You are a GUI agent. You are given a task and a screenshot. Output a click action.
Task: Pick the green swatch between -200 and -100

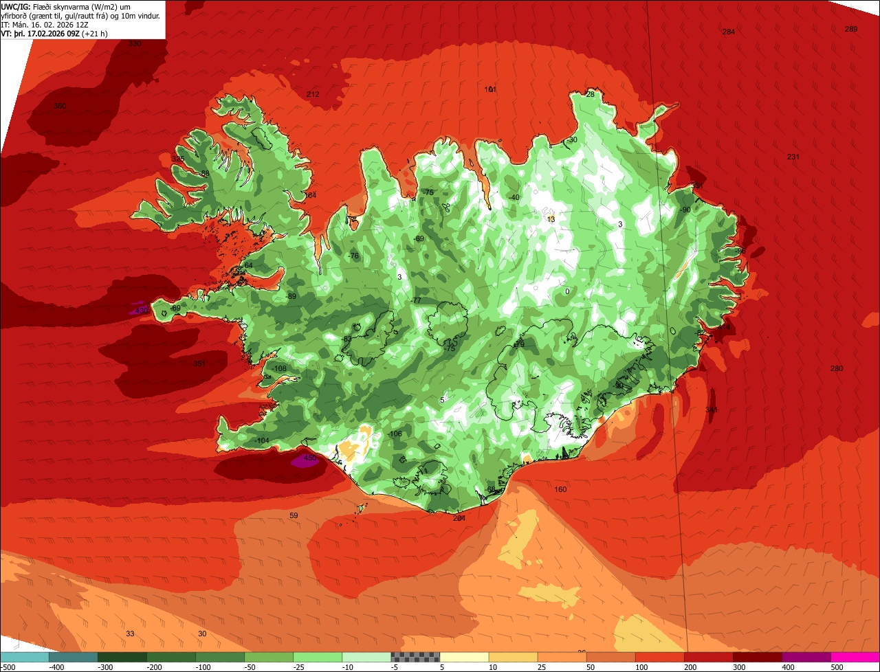coord(171,657)
